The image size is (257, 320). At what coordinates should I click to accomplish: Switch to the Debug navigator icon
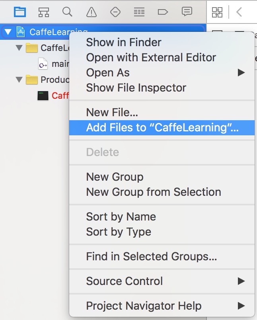[139, 12]
